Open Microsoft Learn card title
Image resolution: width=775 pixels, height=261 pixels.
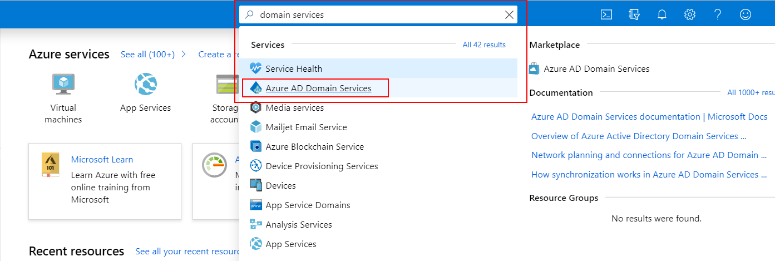(102, 159)
